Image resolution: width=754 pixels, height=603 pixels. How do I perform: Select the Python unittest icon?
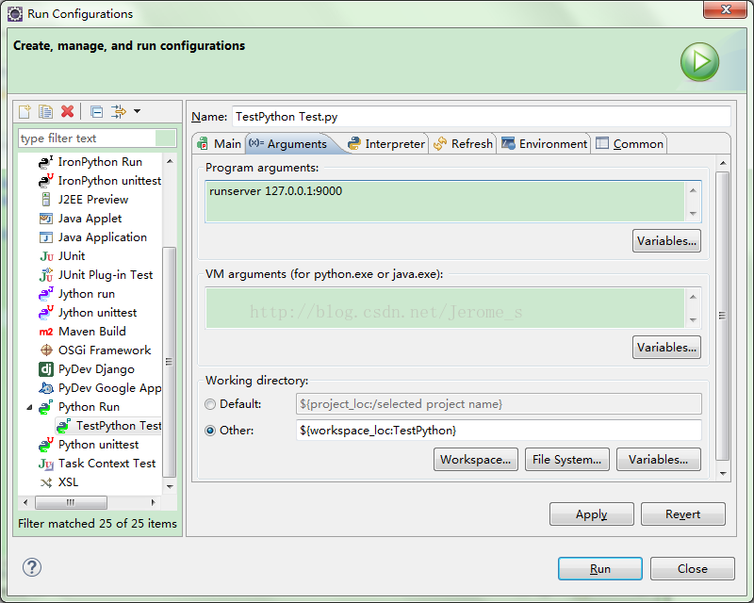(x=45, y=445)
